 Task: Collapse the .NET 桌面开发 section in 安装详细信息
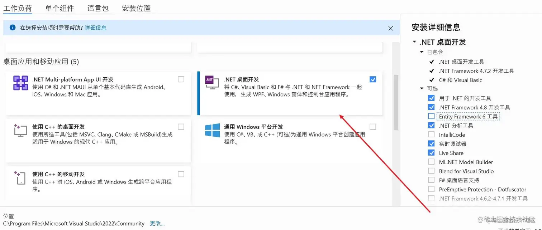[414, 42]
